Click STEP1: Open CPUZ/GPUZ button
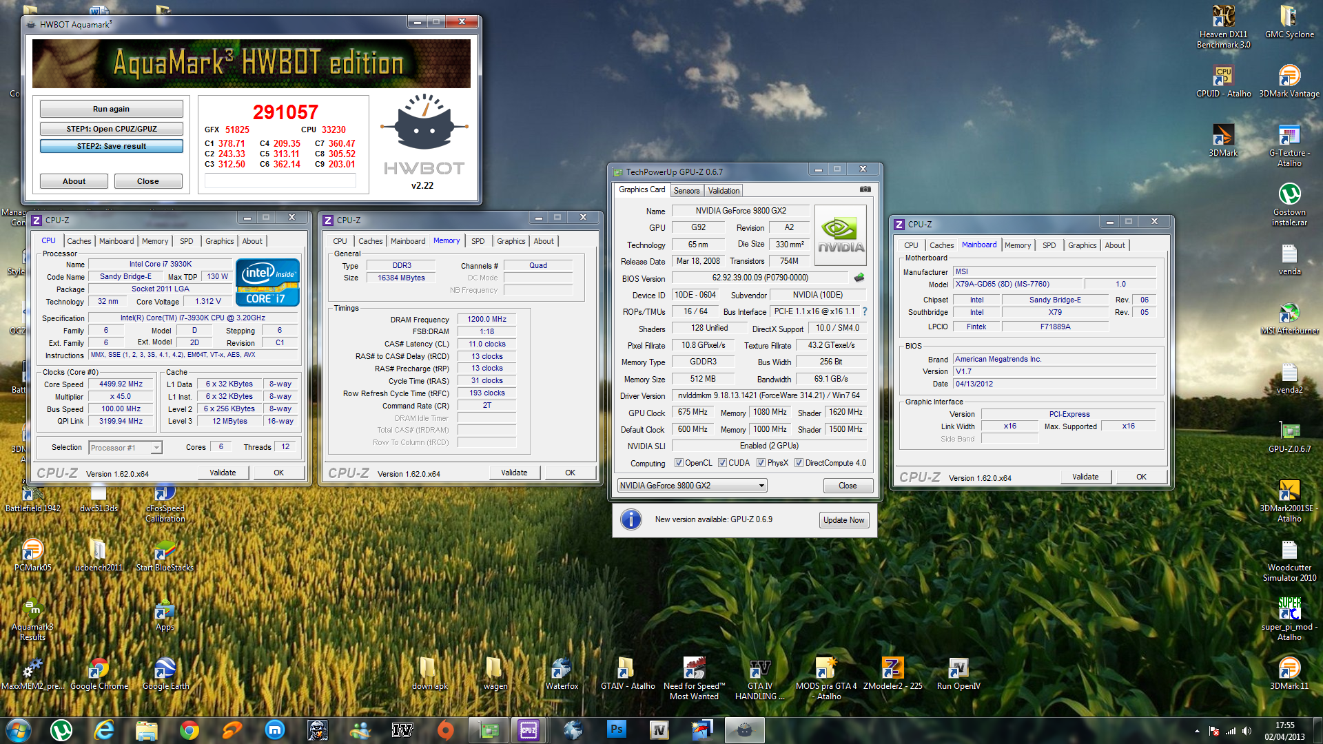 tap(111, 129)
